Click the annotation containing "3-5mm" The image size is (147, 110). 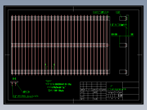tap(118, 25)
